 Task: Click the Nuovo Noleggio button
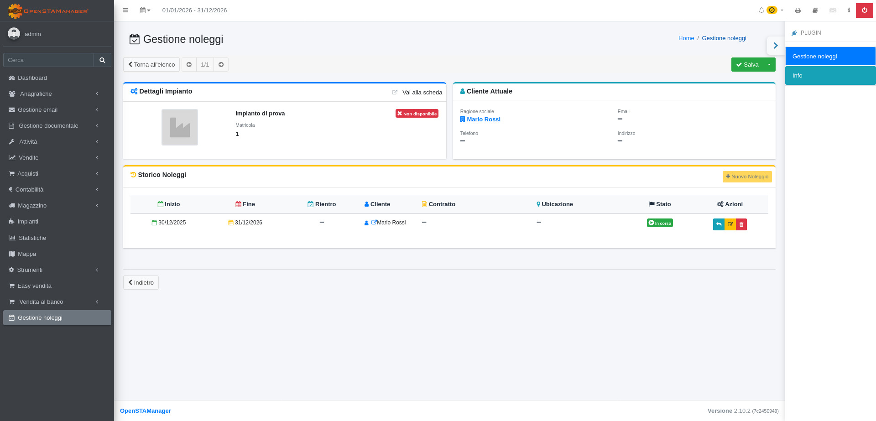747,177
